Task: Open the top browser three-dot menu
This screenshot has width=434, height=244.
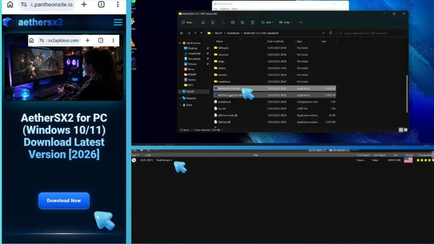Action: click(118, 4)
